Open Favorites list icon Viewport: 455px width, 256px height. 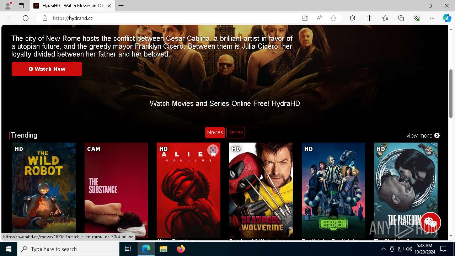tap(385, 18)
